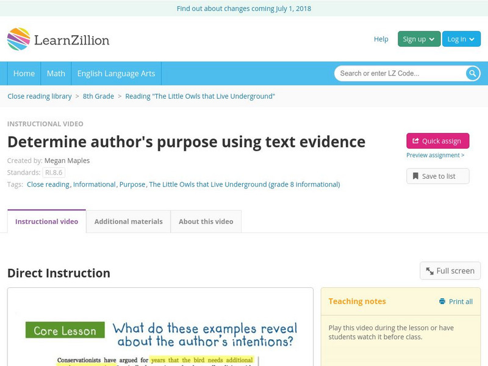The height and width of the screenshot is (366, 488).
Task: Switch to the Instructional video tab
Action: click(47, 221)
